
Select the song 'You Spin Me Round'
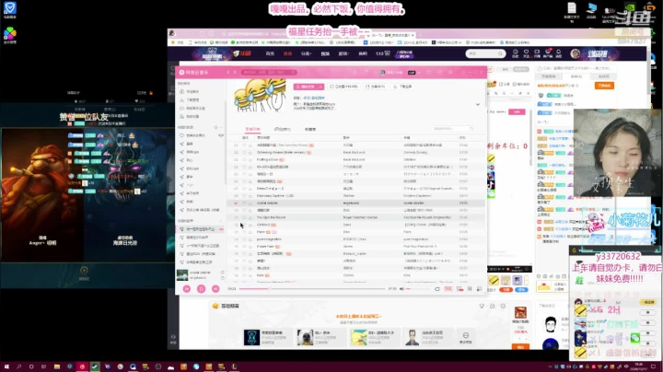(271, 217)
